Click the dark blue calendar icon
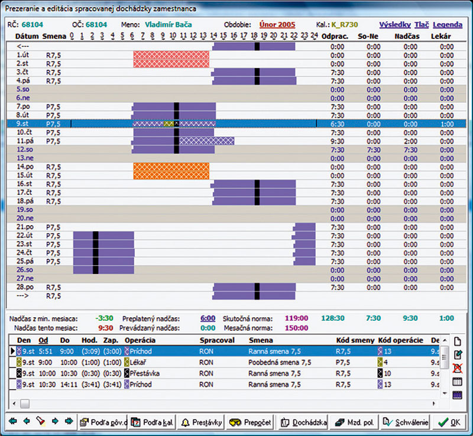This screenshot has width=473, height=436. click(457, 395)
